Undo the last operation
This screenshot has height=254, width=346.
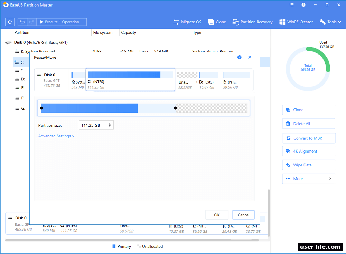point(22,22)
